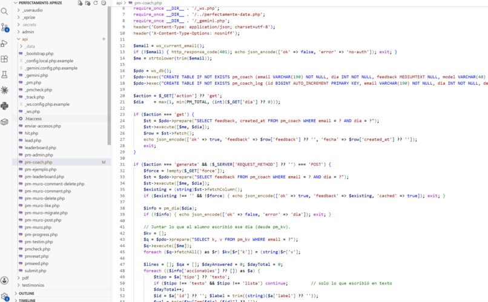Image resolution: width=488 pixels, height=302 pixels.
Task: Expand the TIMELINE section
Action: pos(27,300)
